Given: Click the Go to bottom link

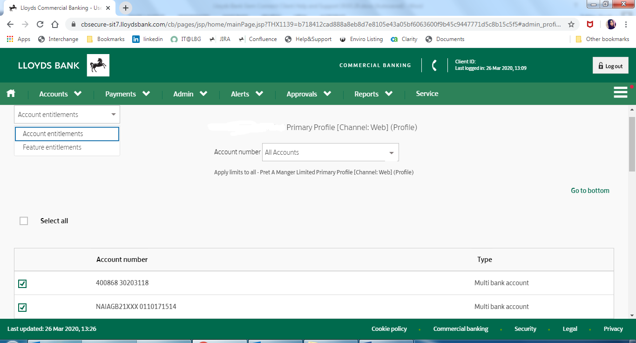Looking at the screenshot, I should click(x=590, y=191).
